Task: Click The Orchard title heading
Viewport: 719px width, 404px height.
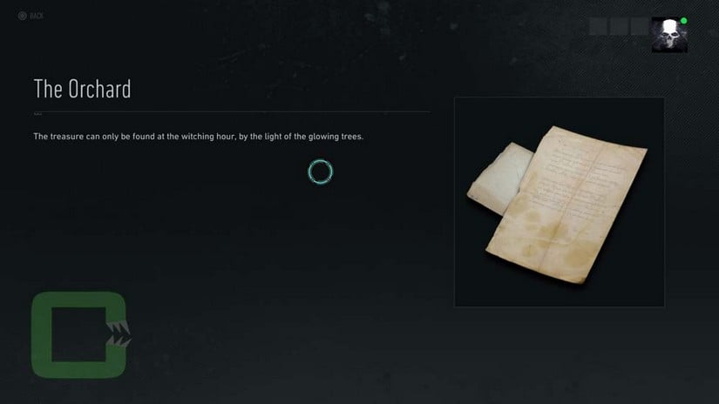Action: [x=83, y=89]
